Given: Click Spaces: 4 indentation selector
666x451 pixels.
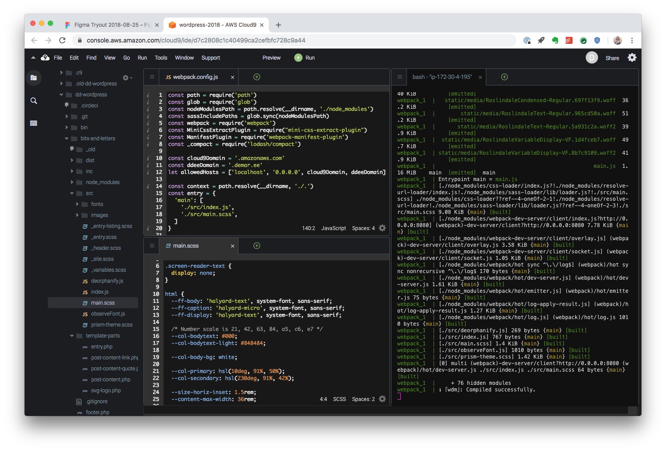Looking at the screenshot, I should click(x=363, y=228).
